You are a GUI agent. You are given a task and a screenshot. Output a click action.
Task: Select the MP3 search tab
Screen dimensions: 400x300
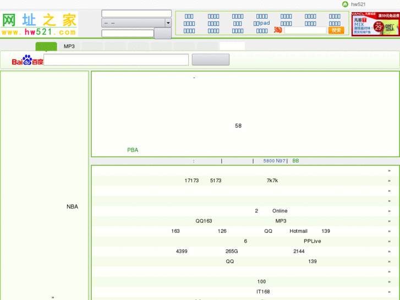coord(69,47)
